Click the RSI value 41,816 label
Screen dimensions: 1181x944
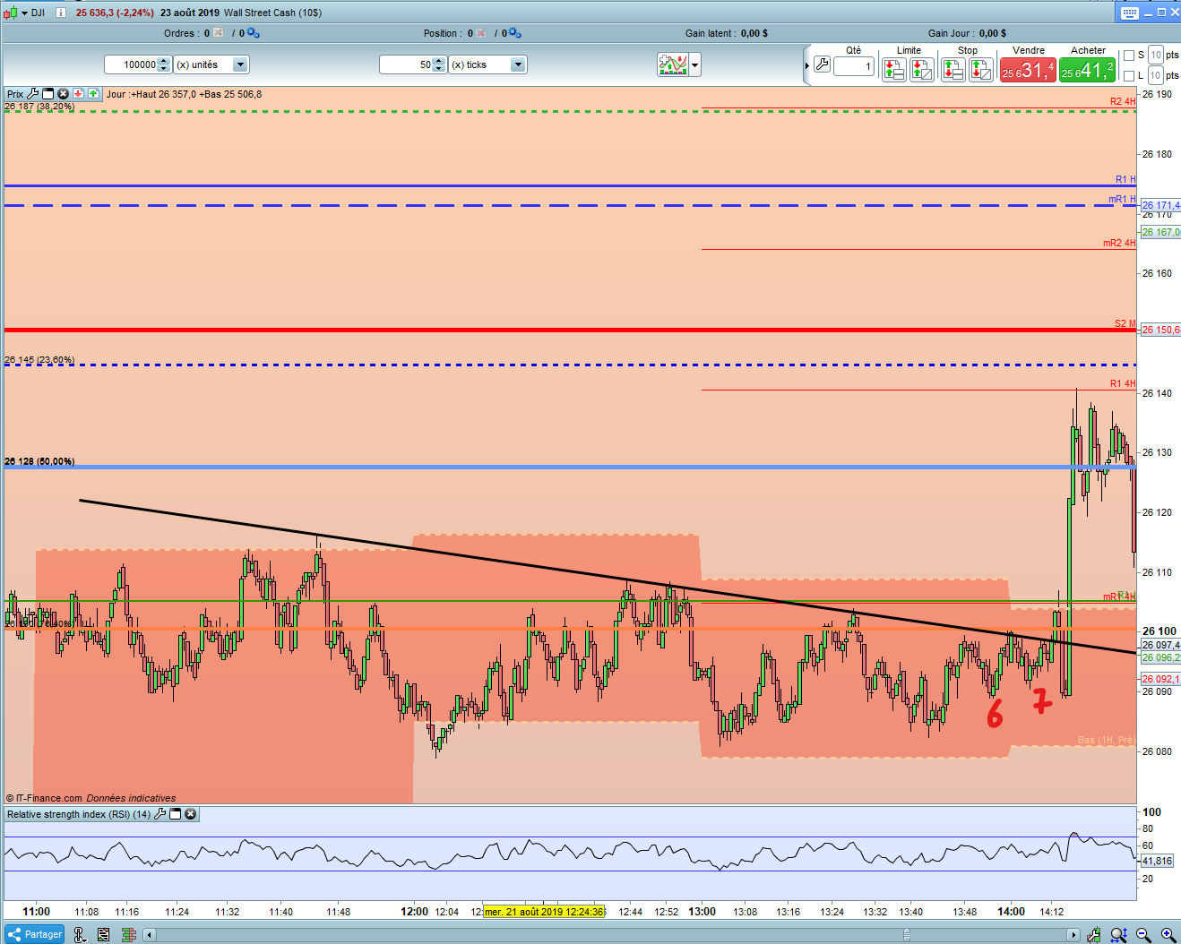[x=1156, y=861]
